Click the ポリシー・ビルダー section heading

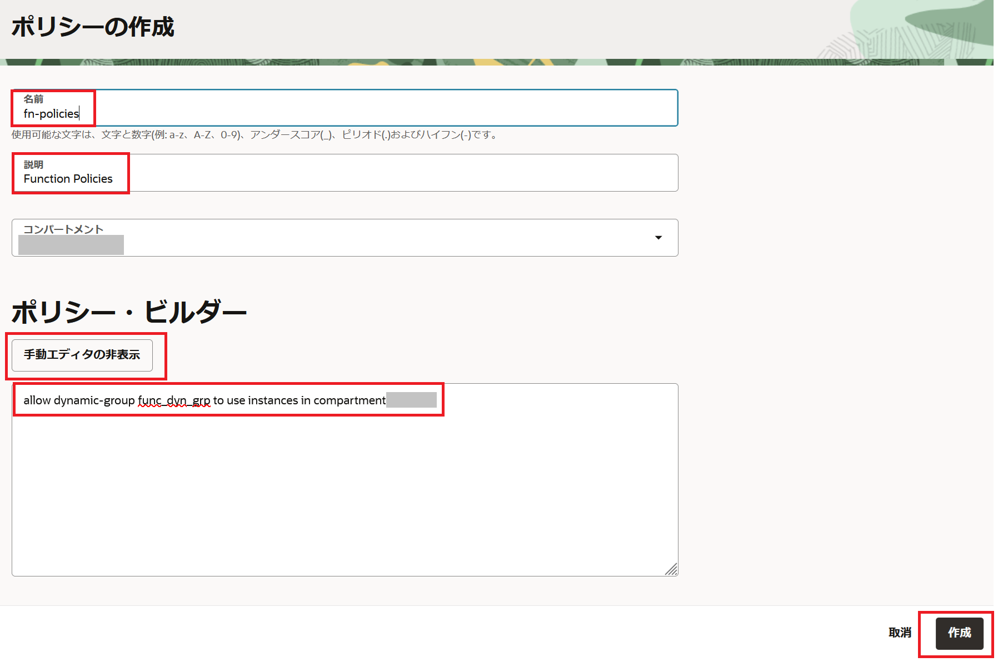129,312
